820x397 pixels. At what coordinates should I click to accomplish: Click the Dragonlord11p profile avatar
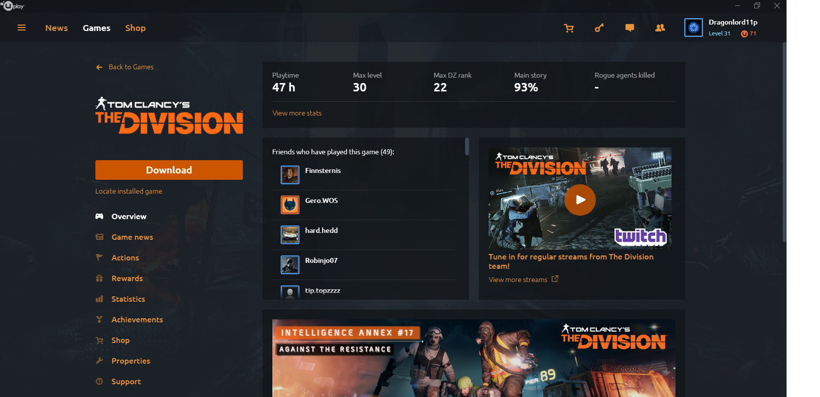coord(693,28)
